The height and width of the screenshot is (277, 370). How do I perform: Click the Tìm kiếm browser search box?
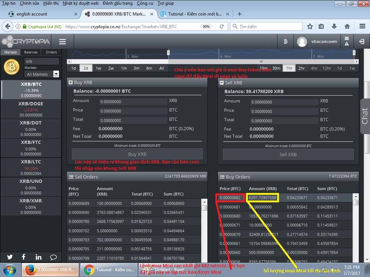(x=266, y=26)
